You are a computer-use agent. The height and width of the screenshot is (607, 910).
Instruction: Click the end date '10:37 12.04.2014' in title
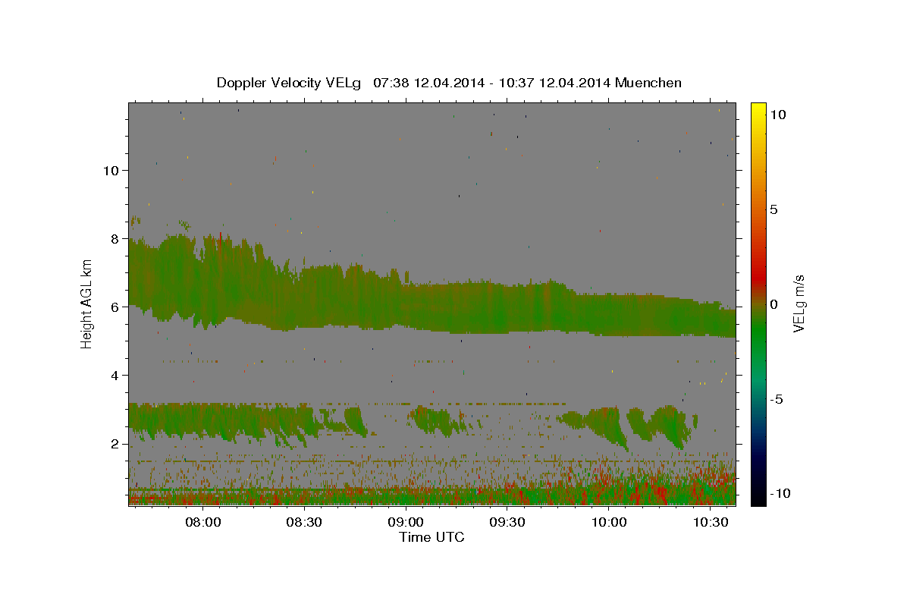click(554, 83)
